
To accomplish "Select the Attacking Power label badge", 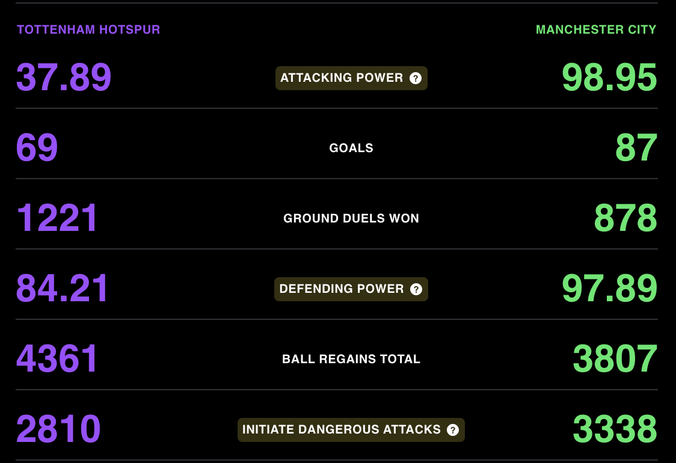I will pos(351,78).
